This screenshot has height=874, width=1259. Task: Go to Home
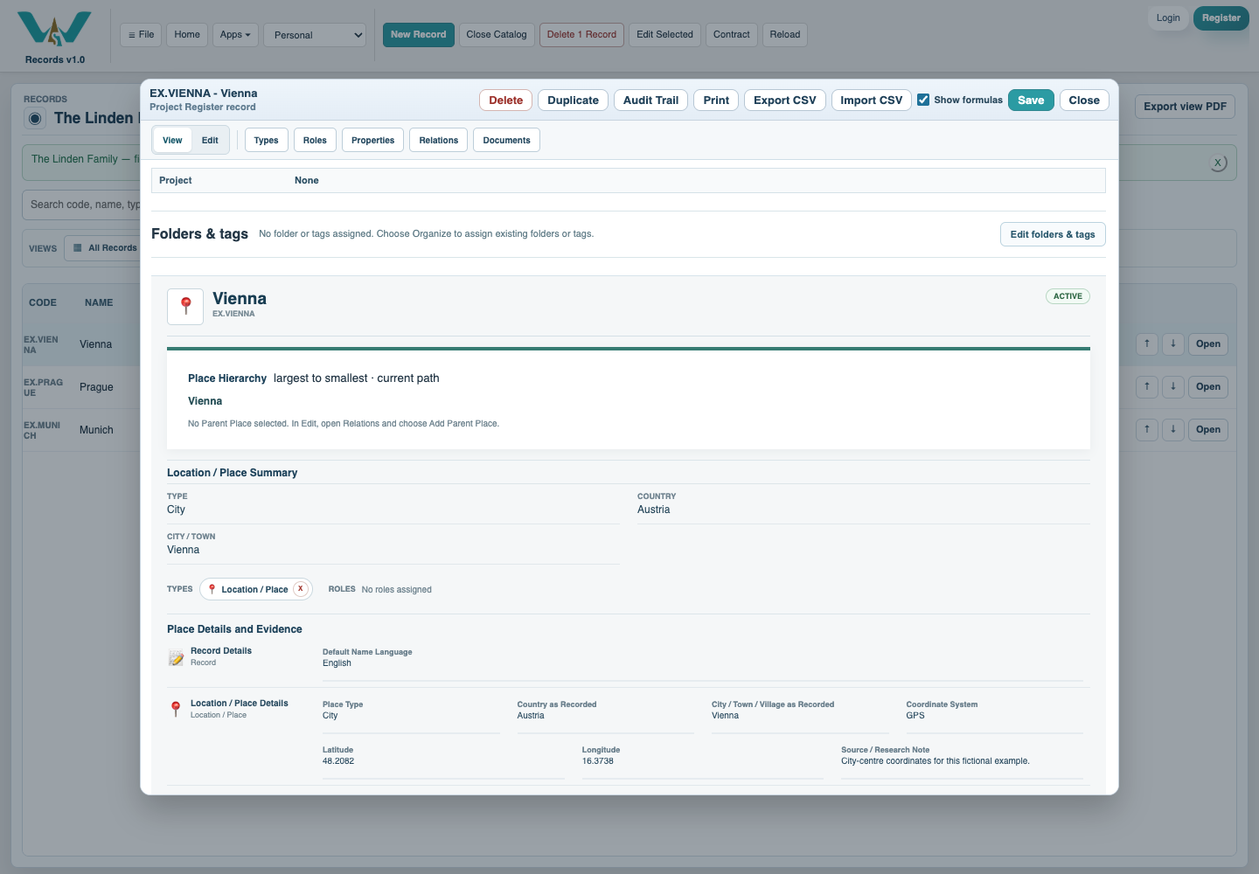click(187, 35)
